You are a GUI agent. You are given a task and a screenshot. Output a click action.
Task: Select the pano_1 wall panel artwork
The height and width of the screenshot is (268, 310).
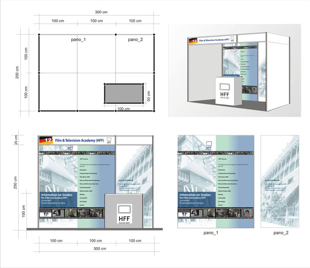tap(216, 181)
